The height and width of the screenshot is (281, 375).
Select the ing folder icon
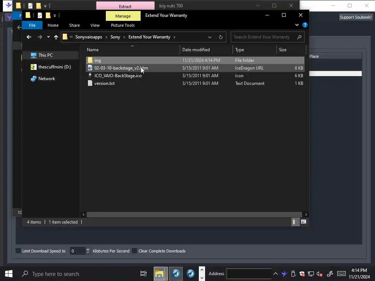point(90,60)
